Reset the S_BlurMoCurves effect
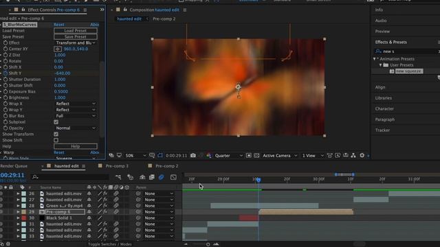This screenshot has width=440, height=247. (x=59, y=25)
